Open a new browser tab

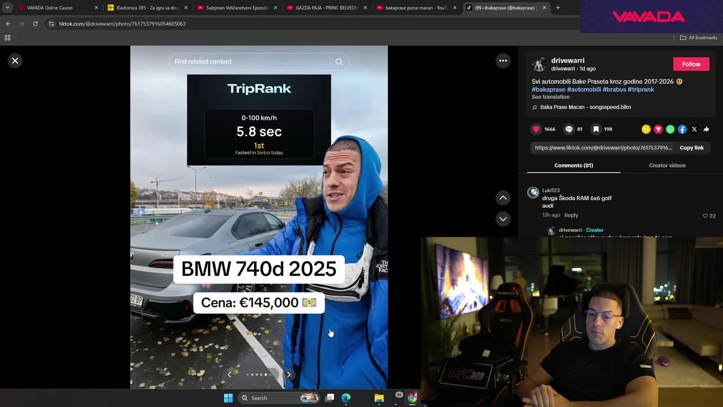558,8
